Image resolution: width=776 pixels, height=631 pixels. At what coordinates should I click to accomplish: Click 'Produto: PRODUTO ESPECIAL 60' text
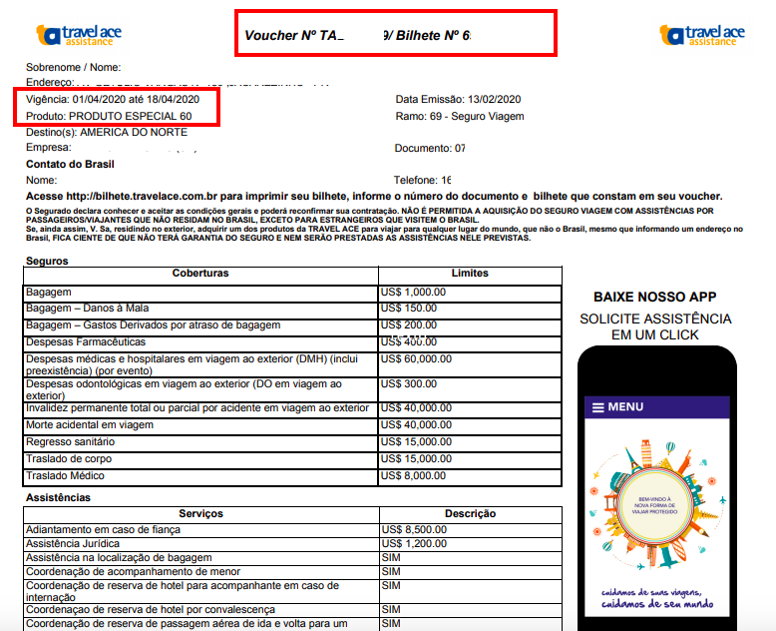point(109,116)
